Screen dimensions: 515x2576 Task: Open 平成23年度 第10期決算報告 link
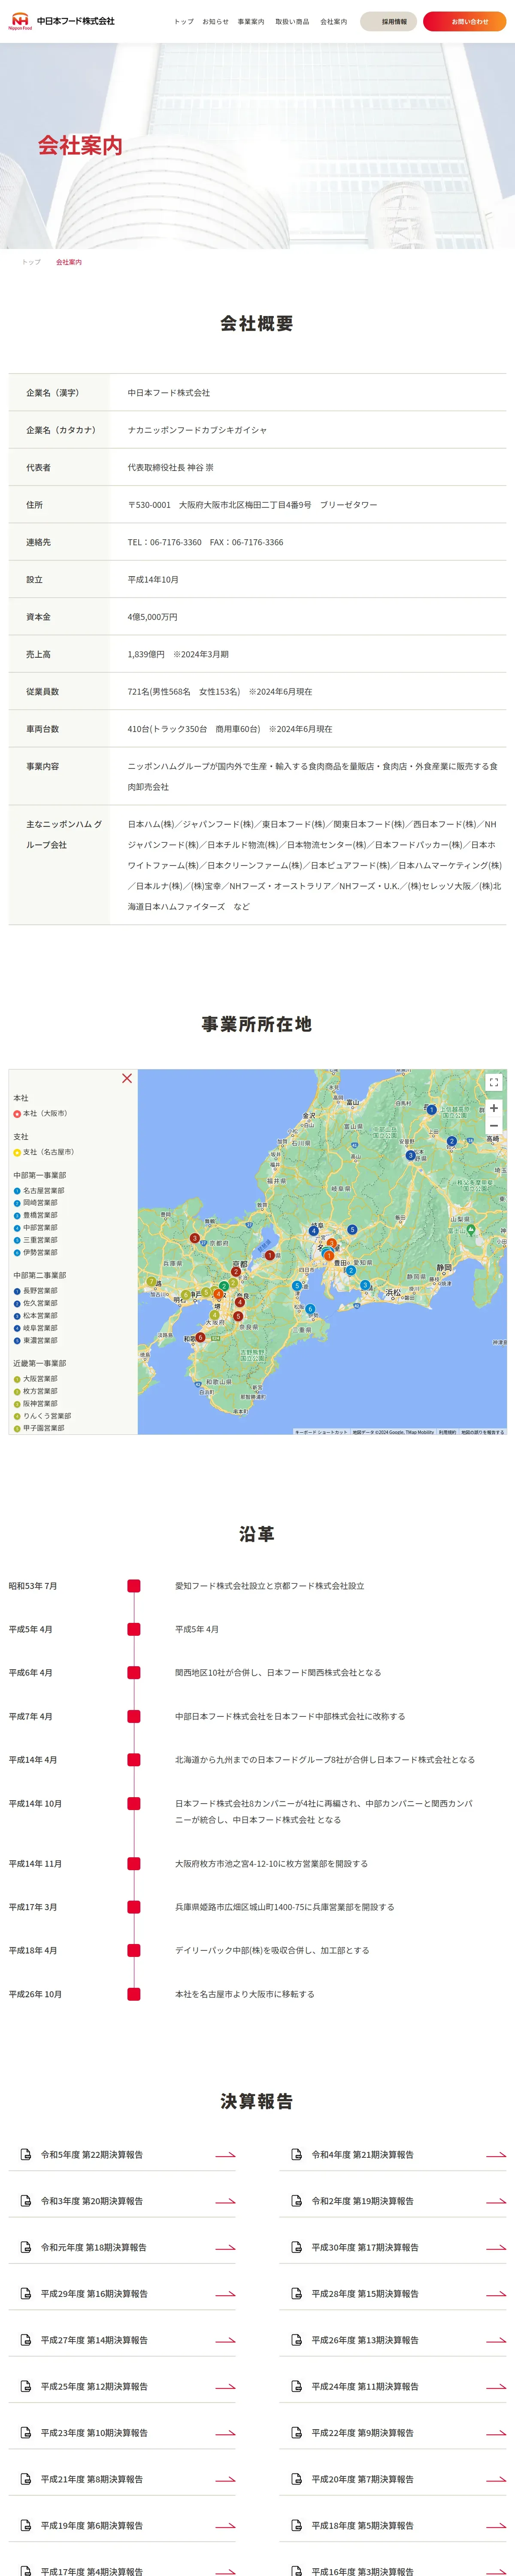(122, 2433)
